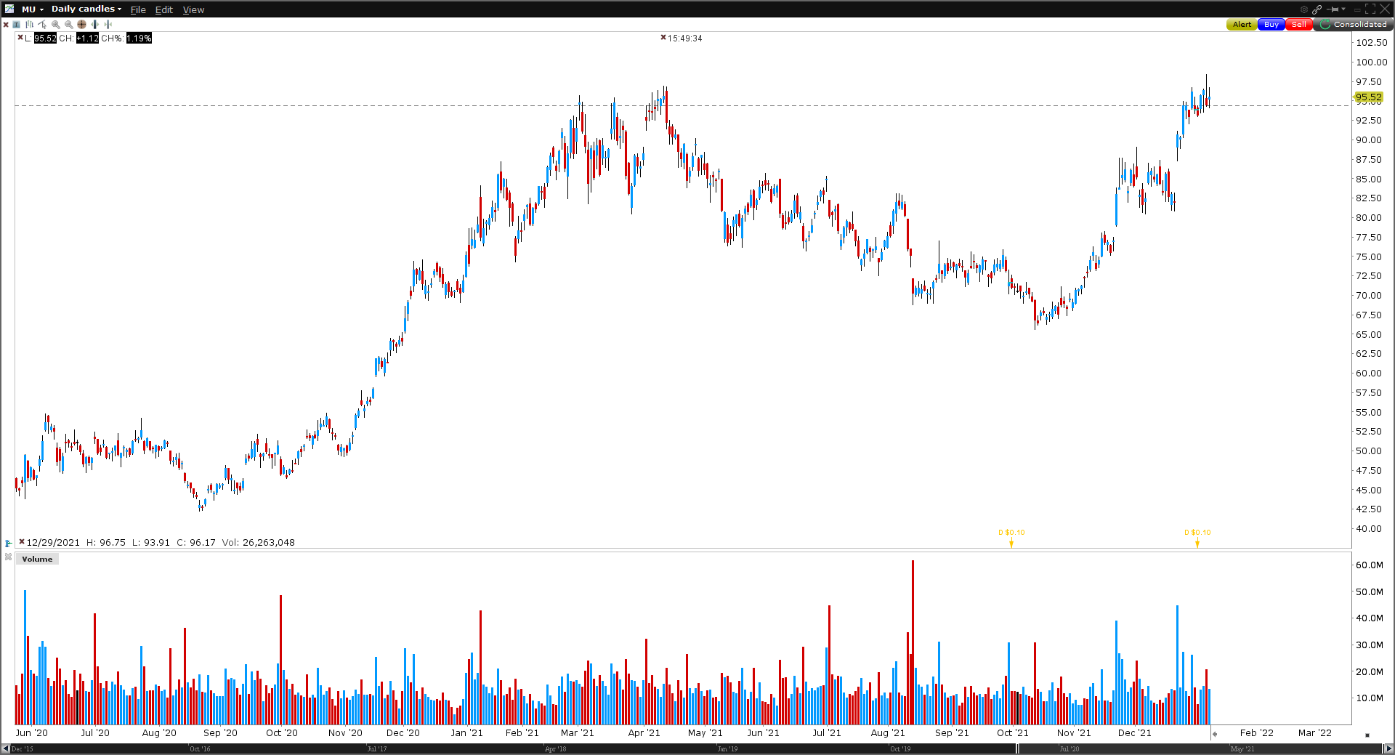Click the December dividend D $0.10 marker
The image size is (1395, 755).
(1197, 536)
